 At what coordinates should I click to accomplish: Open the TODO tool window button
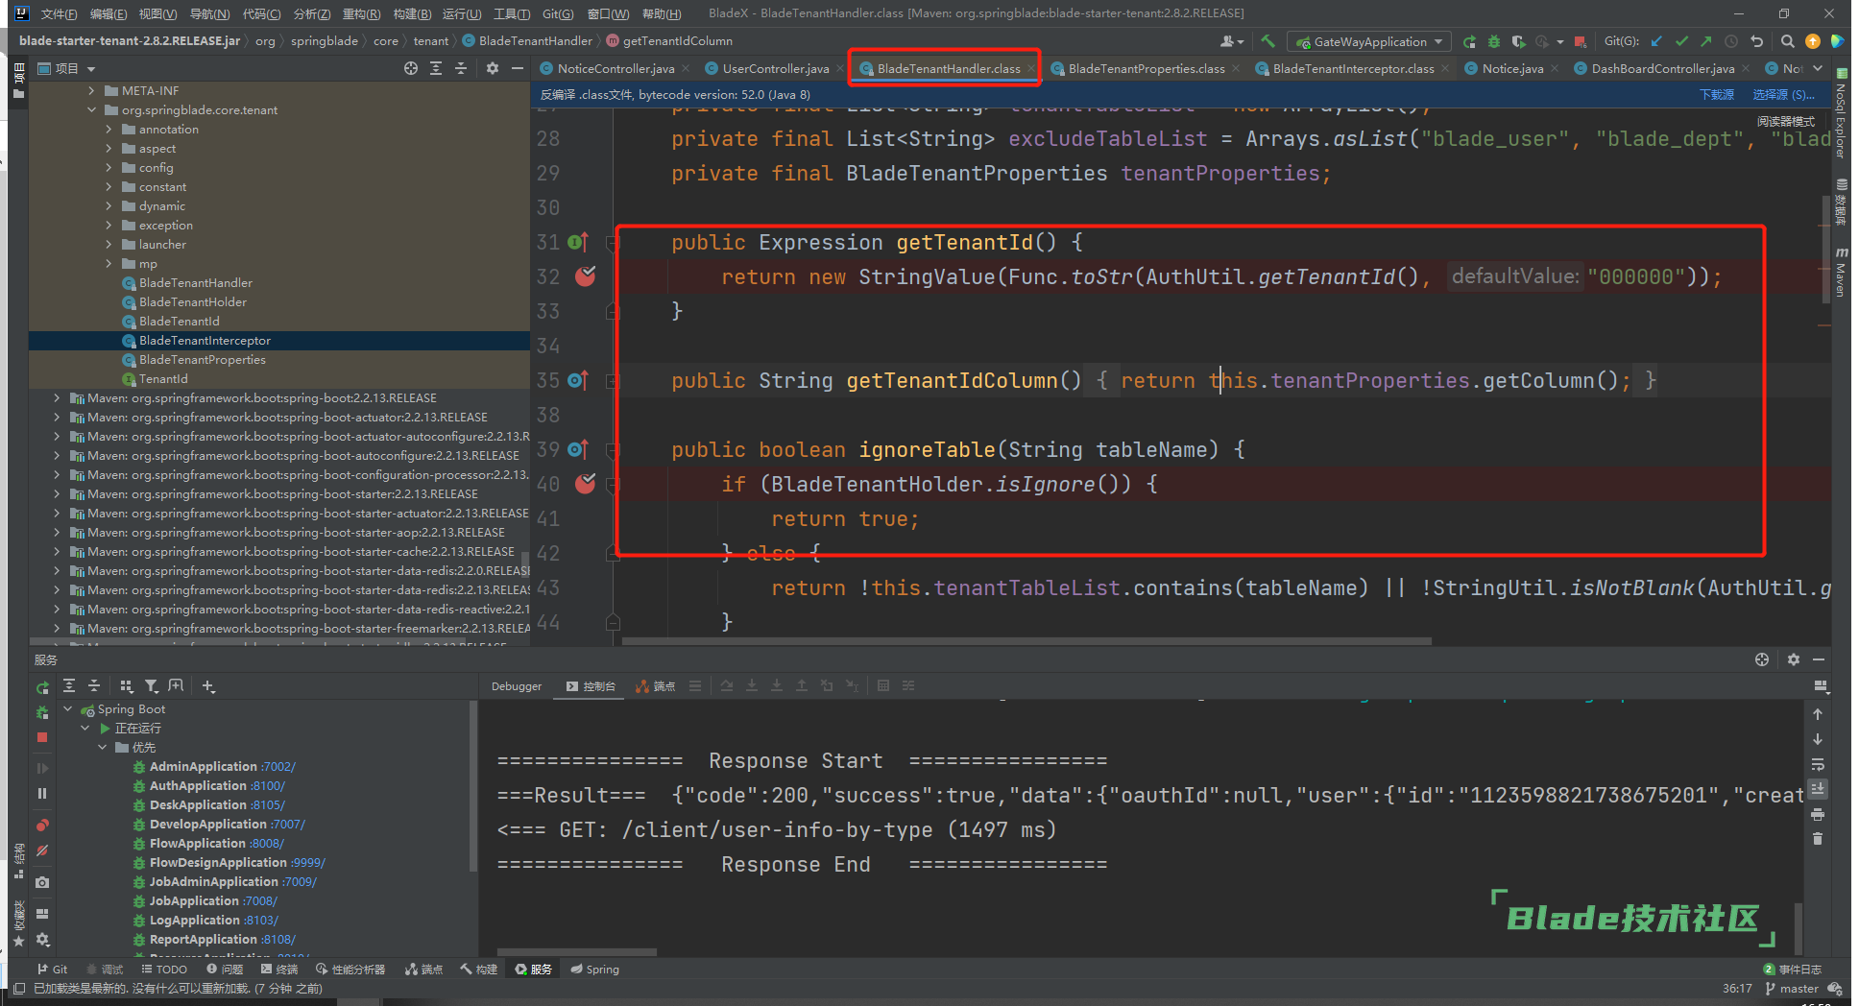pyautogui.click(x=164, y=970)
